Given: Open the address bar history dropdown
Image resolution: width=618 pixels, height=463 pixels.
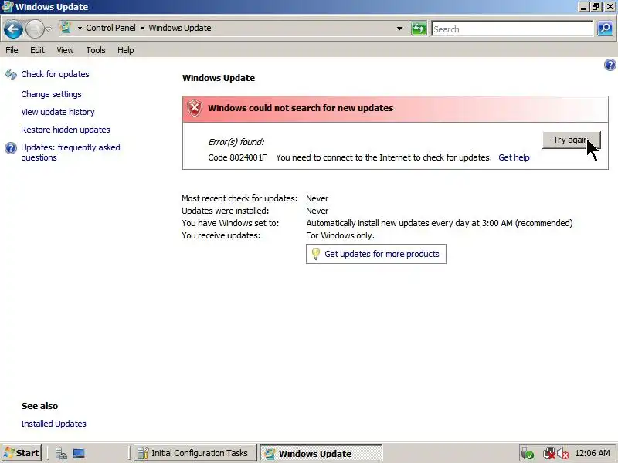Looking at the screenshot, I should 399,29.
